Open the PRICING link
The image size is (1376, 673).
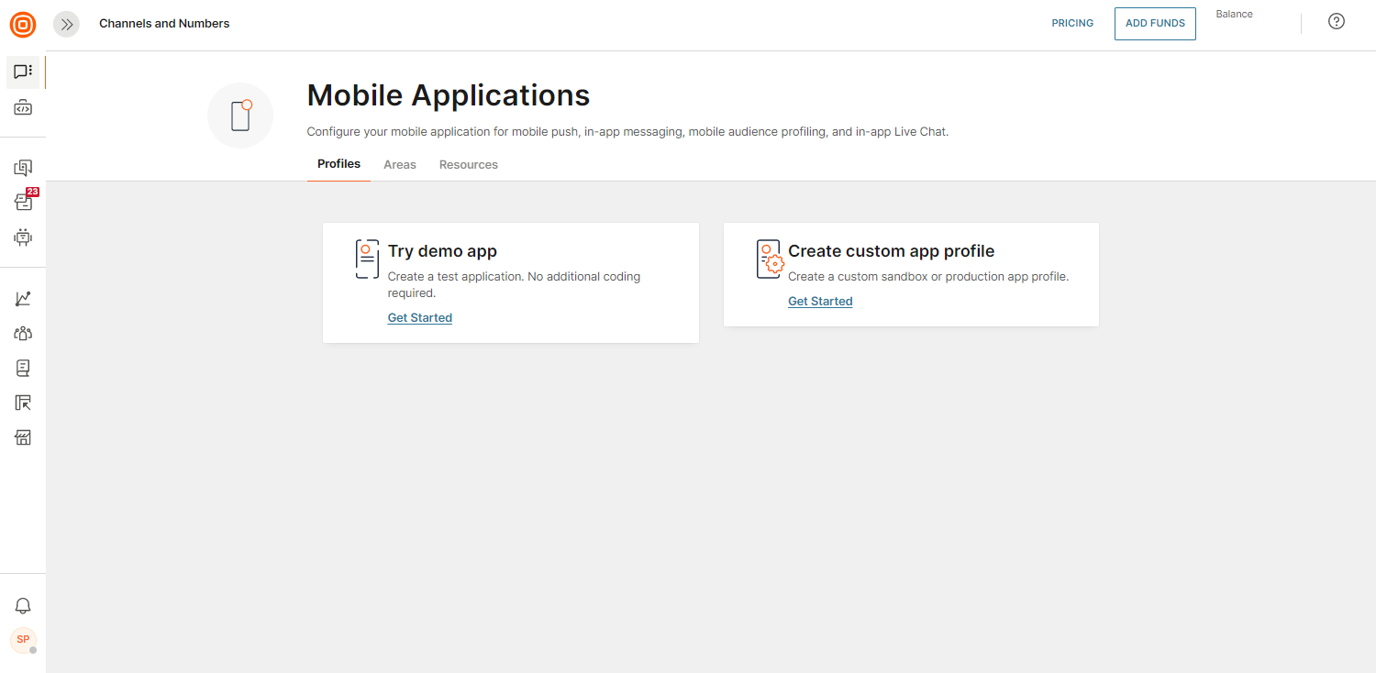pyautogui.click(x=1072, y=24)
